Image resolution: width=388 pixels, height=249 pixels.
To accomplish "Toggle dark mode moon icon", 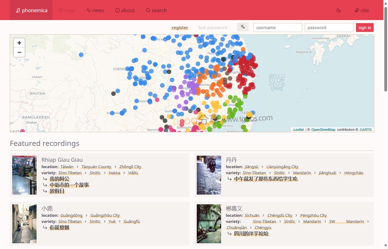I will tap(338, 10).
